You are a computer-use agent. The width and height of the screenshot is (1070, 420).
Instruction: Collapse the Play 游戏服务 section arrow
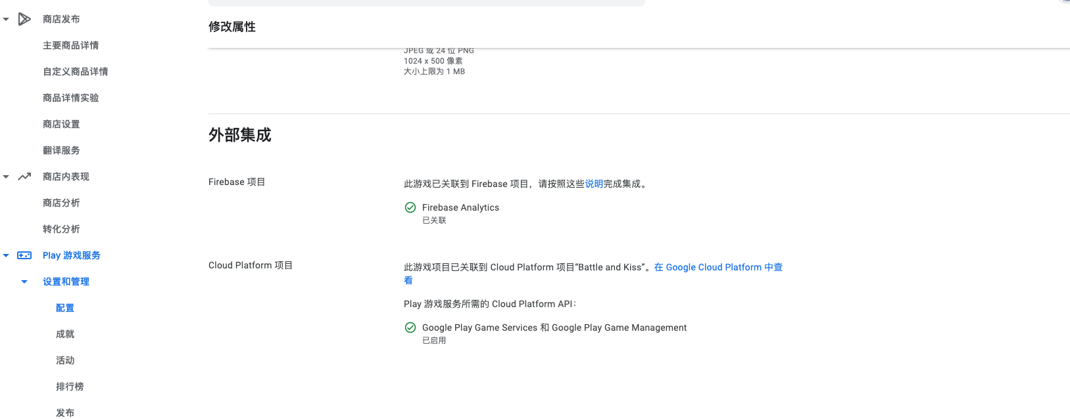6,255
